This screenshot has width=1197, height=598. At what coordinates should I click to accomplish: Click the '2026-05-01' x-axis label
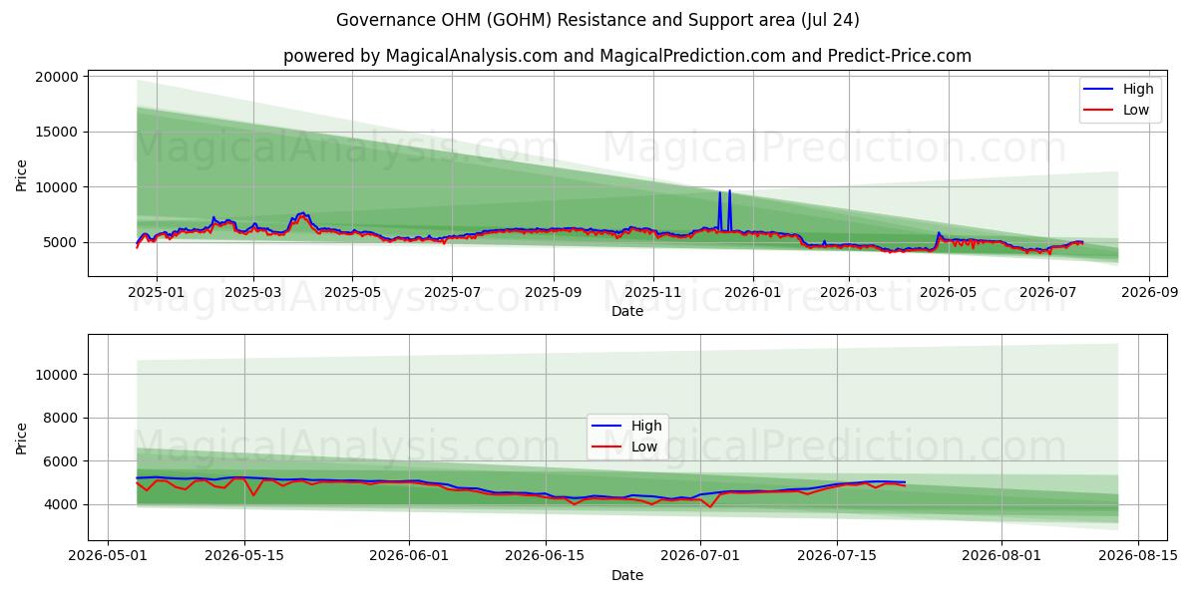pyautogui.click(x=108, y=556)
